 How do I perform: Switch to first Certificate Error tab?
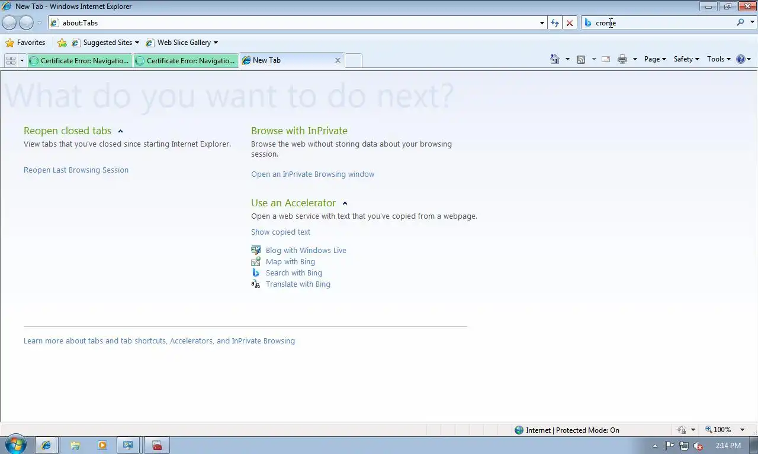tap(79, 60)
